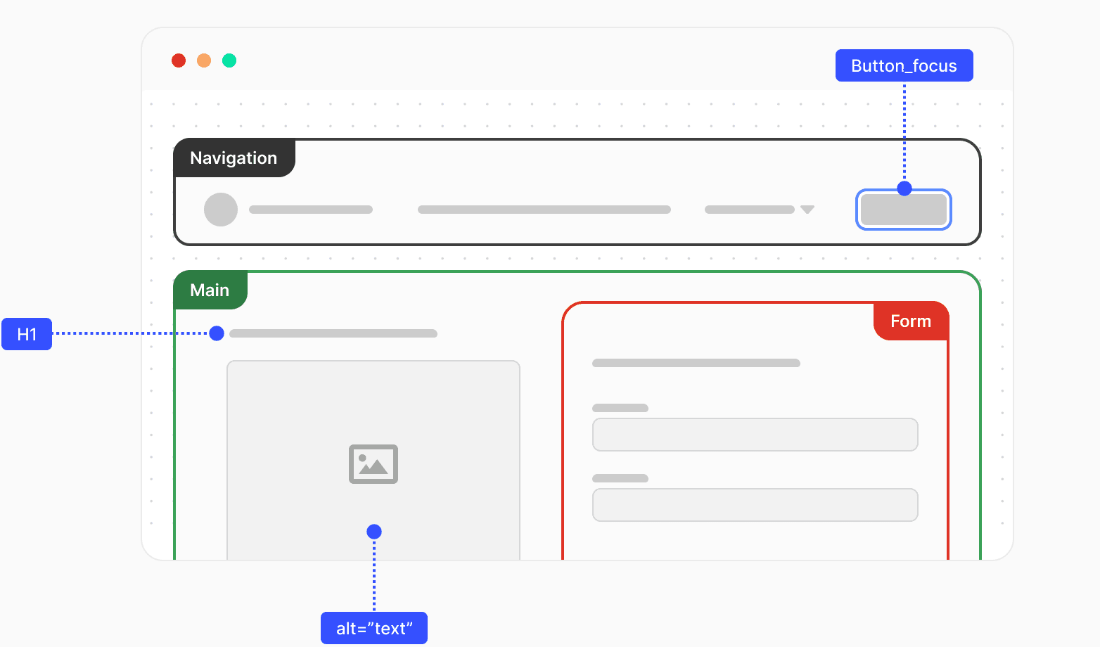Click the first gray progress-style bar under Form

(x=696, y=363)
